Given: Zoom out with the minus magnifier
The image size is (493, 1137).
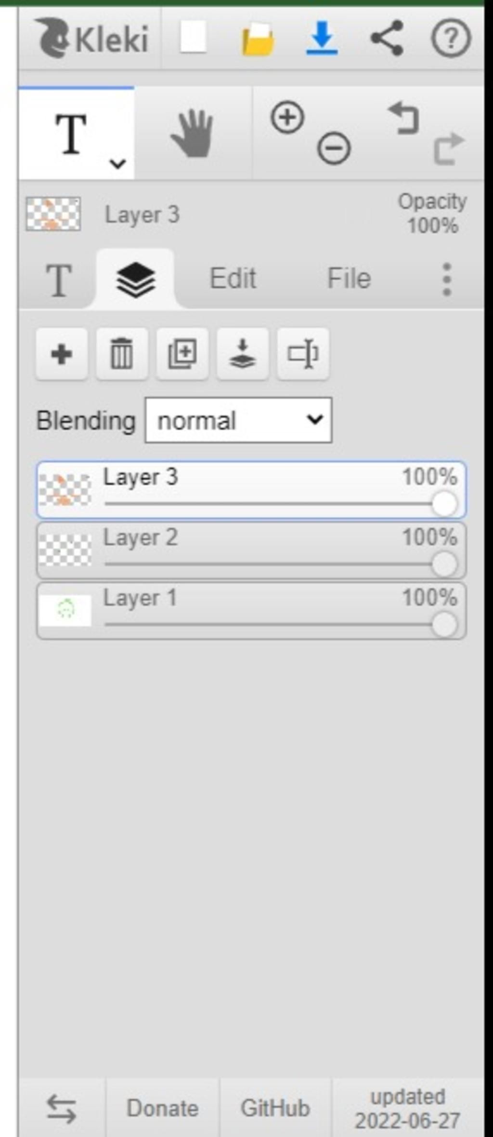Looking at the screenshot, I should [x=334, y=147].
